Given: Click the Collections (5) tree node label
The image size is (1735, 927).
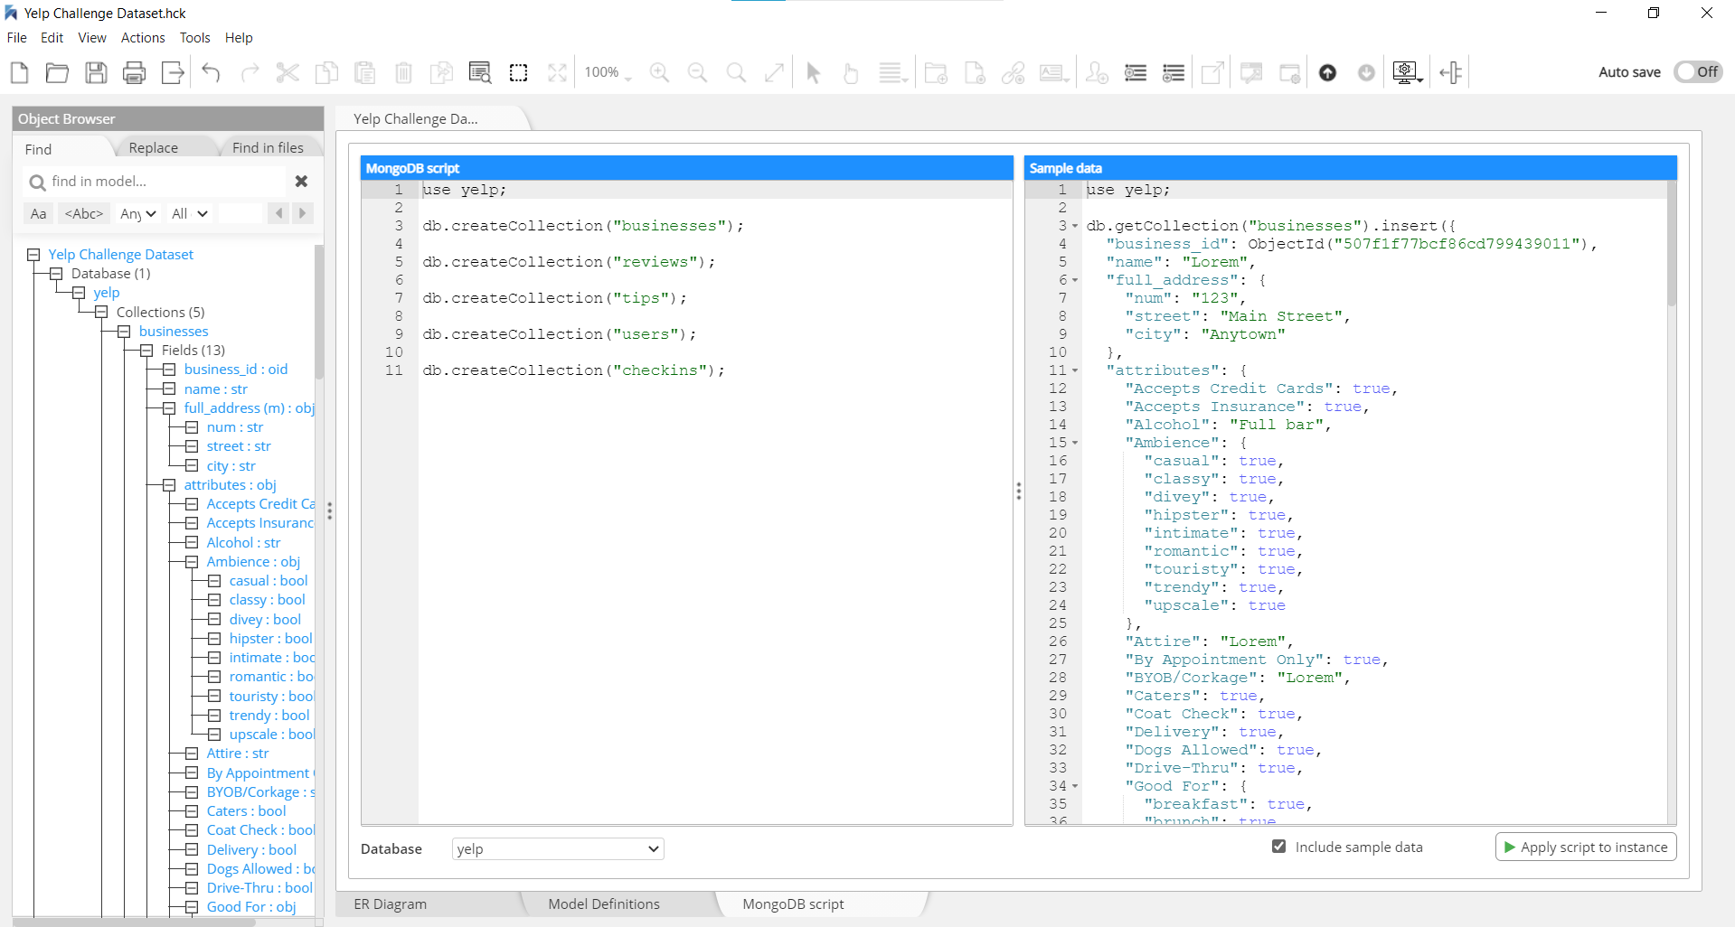Looking at the screenshot, I should pos(161,313).
